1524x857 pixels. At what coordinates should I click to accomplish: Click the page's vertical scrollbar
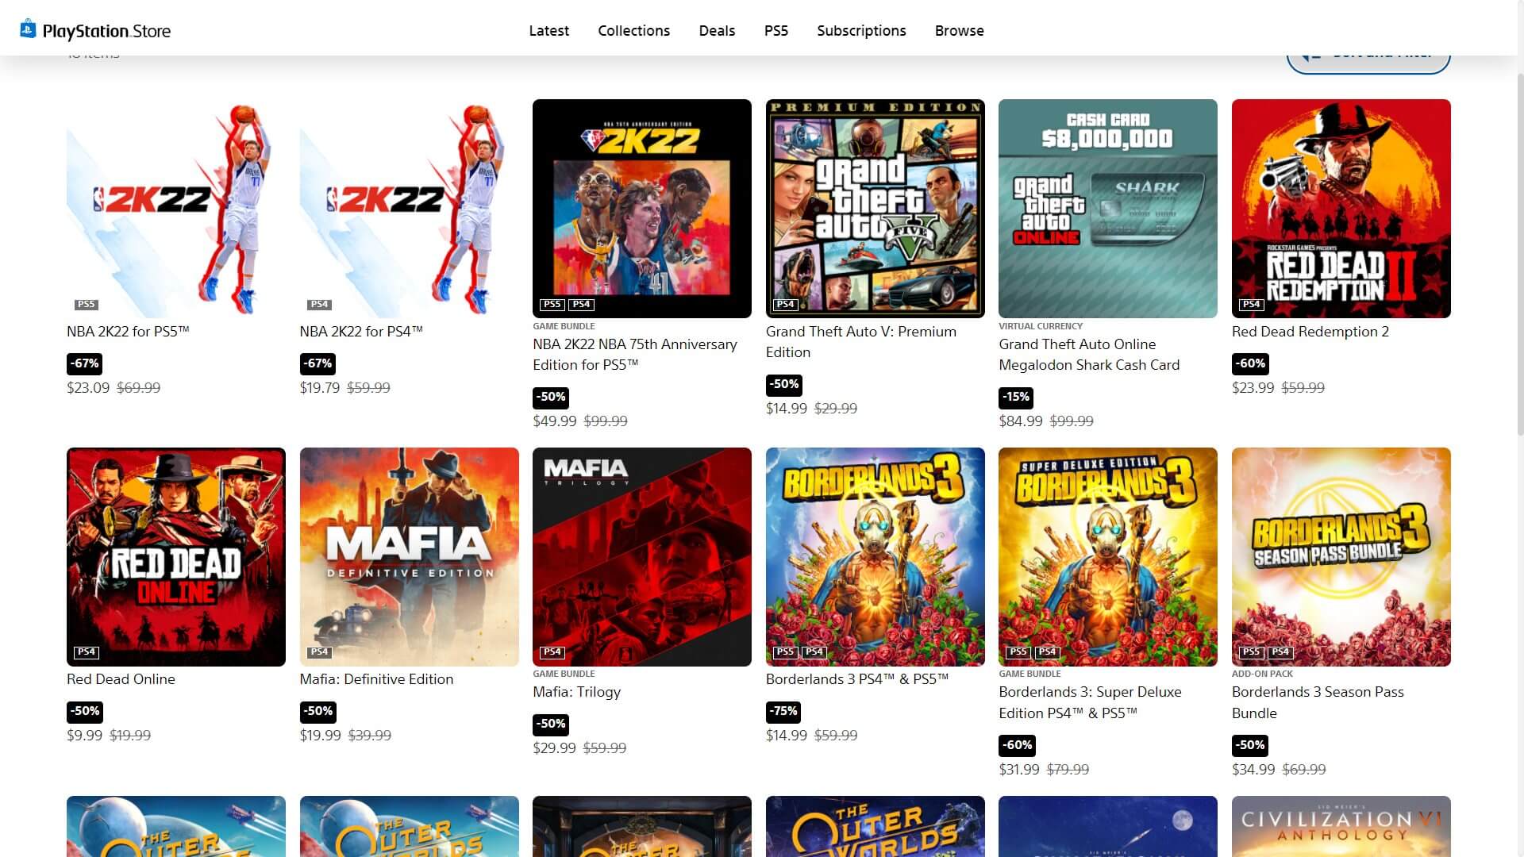(x=1519, y=254)
